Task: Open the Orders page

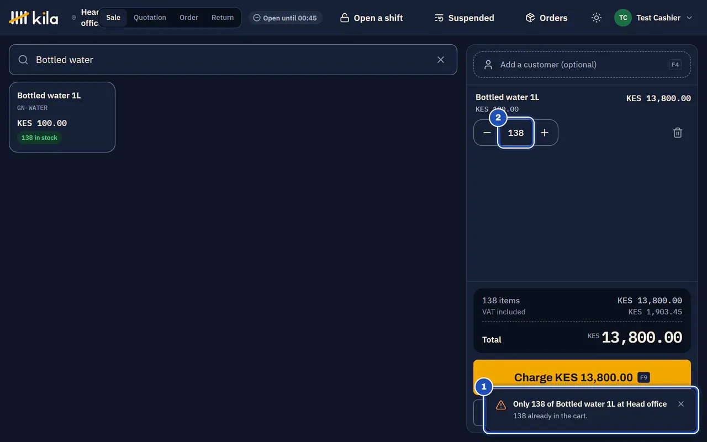Action: (x=546, y=18)
